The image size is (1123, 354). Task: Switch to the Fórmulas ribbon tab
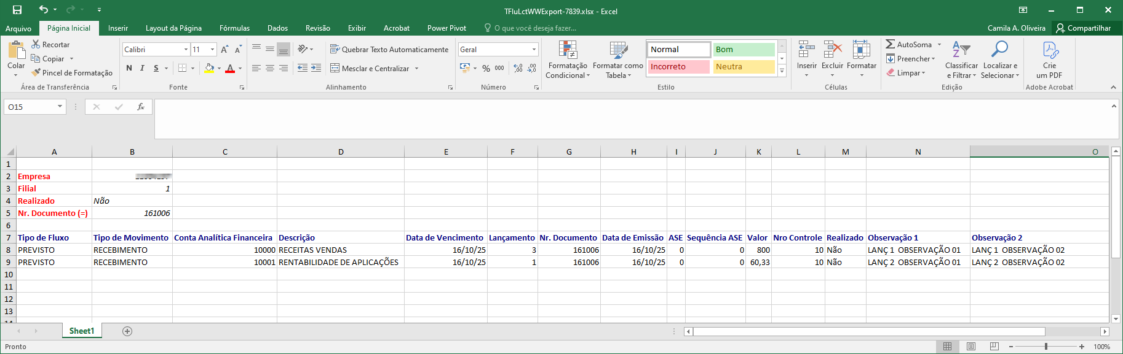tap(234, 28)
